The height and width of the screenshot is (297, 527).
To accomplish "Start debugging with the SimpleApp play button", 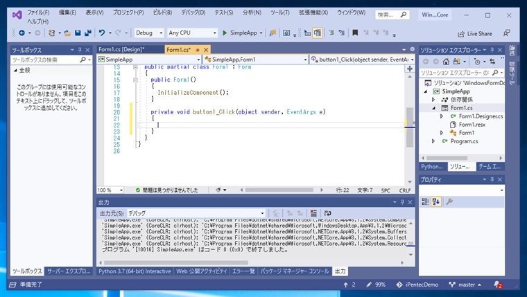I will point(225,33).
